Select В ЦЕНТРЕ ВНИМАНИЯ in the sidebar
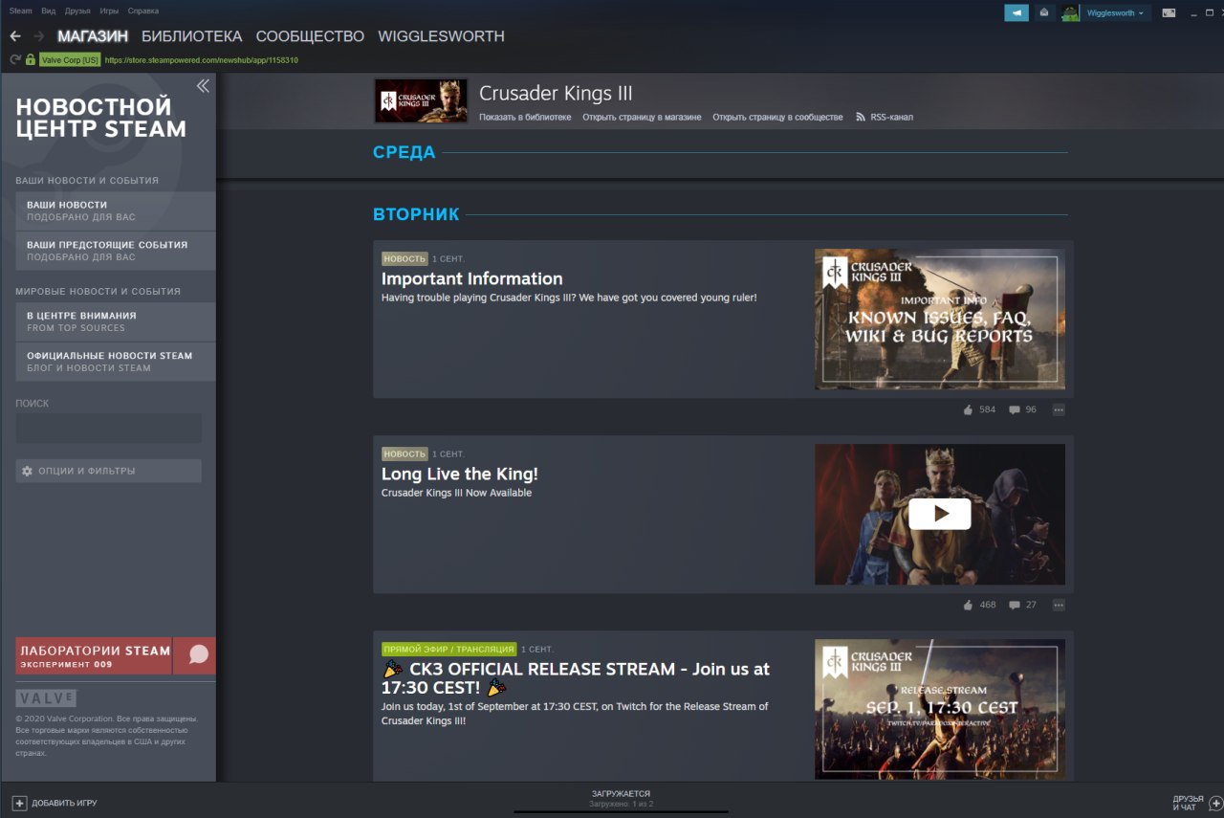 click(116, 321)
